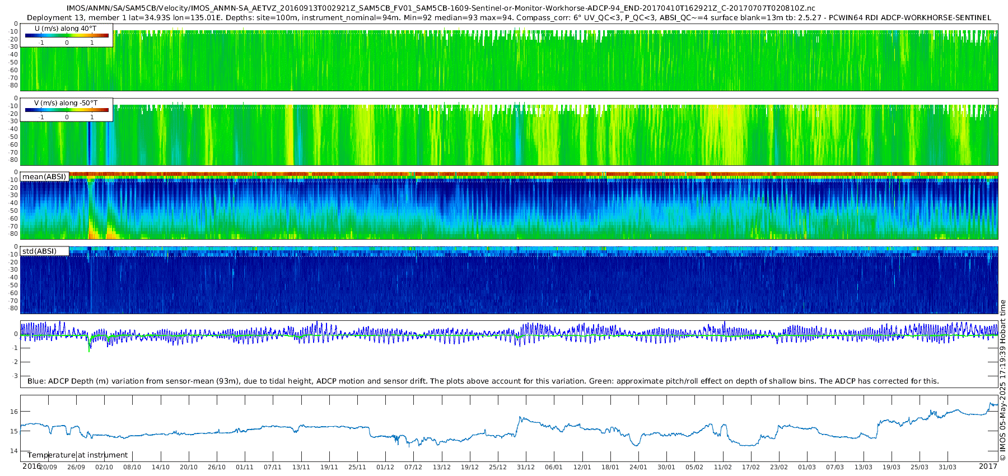
Task: Click the 2016 year label at axis start
Action: click(x=31, y=466)
